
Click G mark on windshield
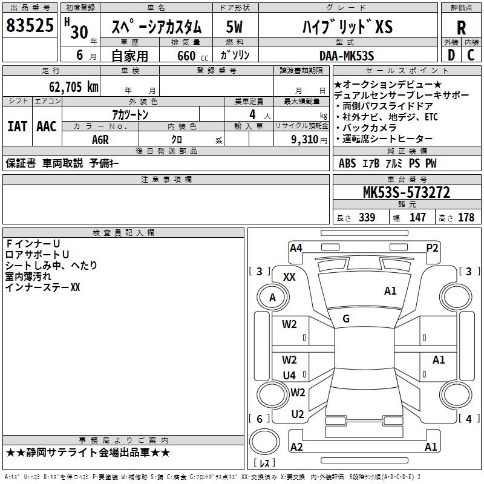pyautogui.click(x=346, y=319)
